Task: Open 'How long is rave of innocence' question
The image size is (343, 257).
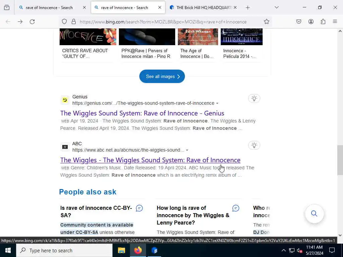Action: click(193, 215)
